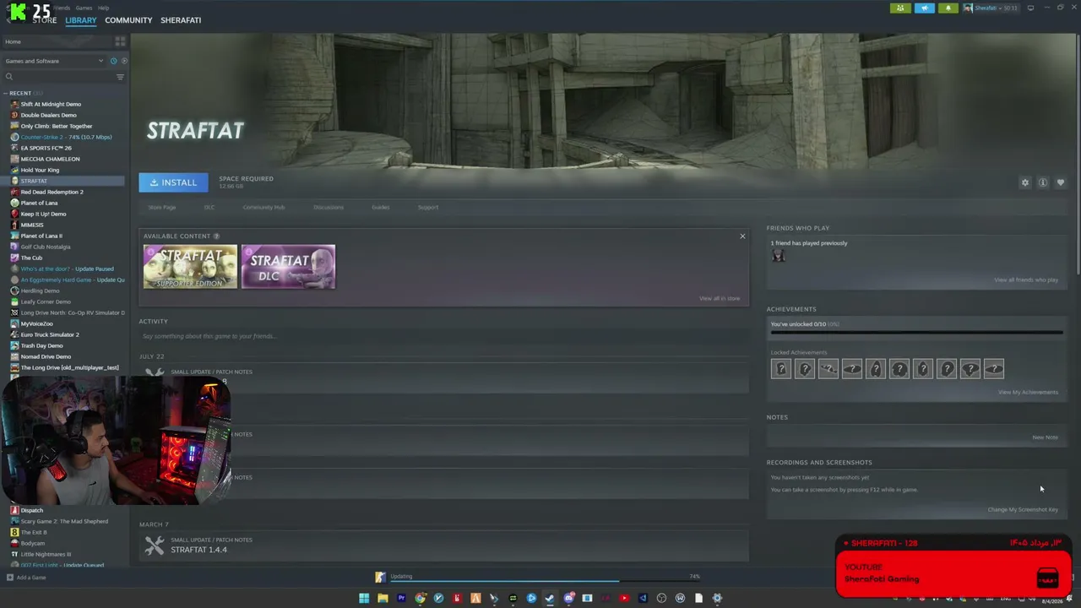
Task: Click the settings gear in taskbar
Action: pos(717,598)
